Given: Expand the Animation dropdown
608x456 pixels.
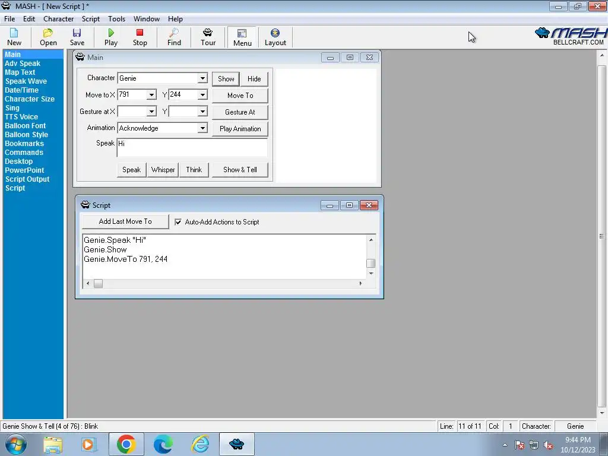Looking at the screenshot, I should [x=202, y=128].
